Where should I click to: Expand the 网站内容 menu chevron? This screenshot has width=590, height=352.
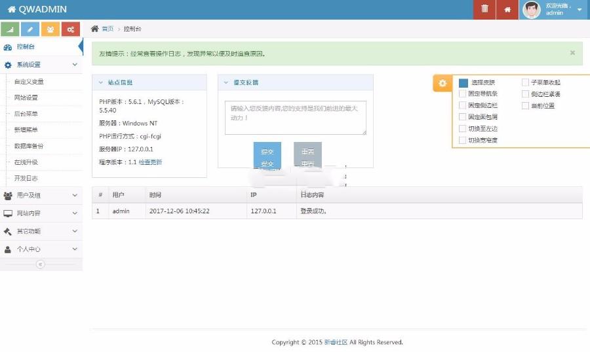[x=75, y=213]
